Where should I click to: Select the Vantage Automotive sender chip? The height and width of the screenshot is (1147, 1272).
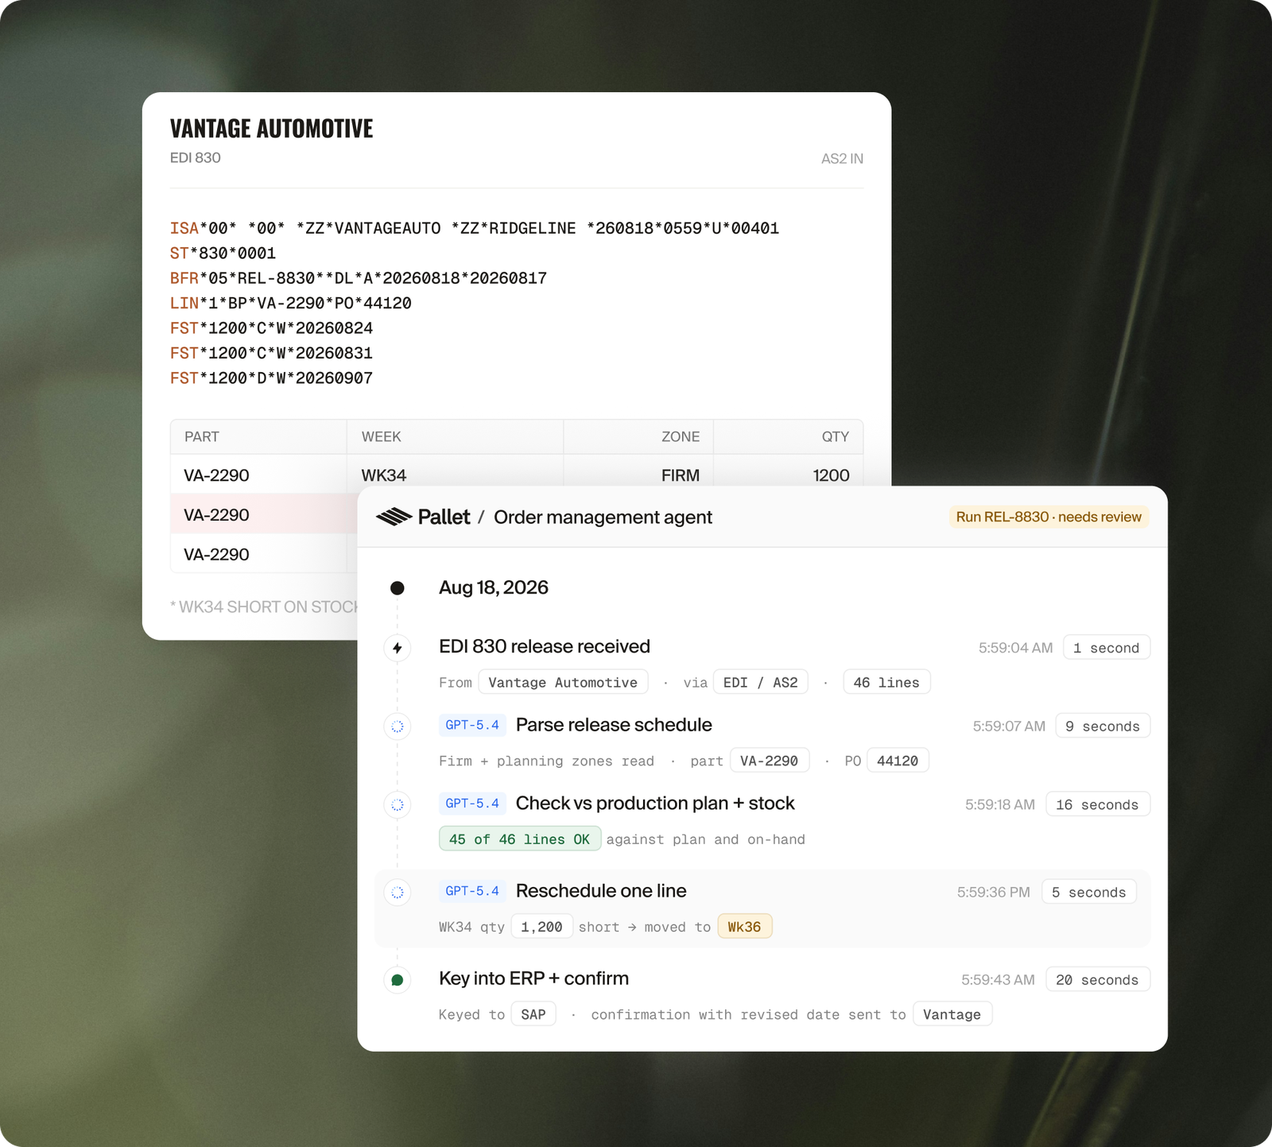point(563,682)
